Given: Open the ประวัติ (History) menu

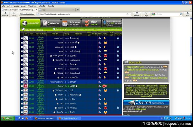Looking at the screenshot, I should [23, 6].
